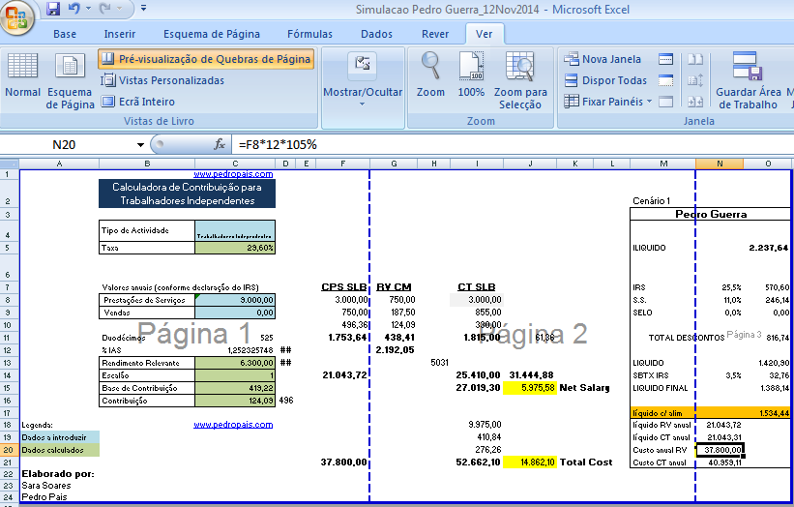794x507 pixels.
Task: Click the view side by side icon
Action: coord(695,59)
